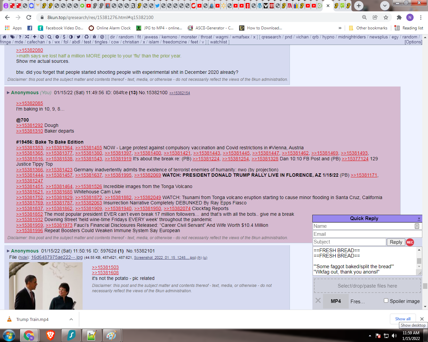Open the Facebook Video Do... bookmark
Screen dimensions: 428x342
(x=61, y=28)
